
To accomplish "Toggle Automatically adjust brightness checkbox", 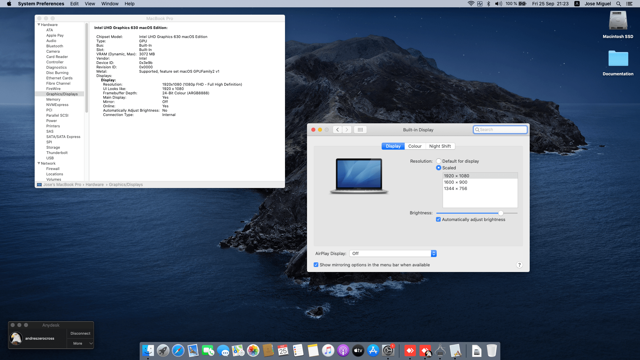I will point(438,220).
